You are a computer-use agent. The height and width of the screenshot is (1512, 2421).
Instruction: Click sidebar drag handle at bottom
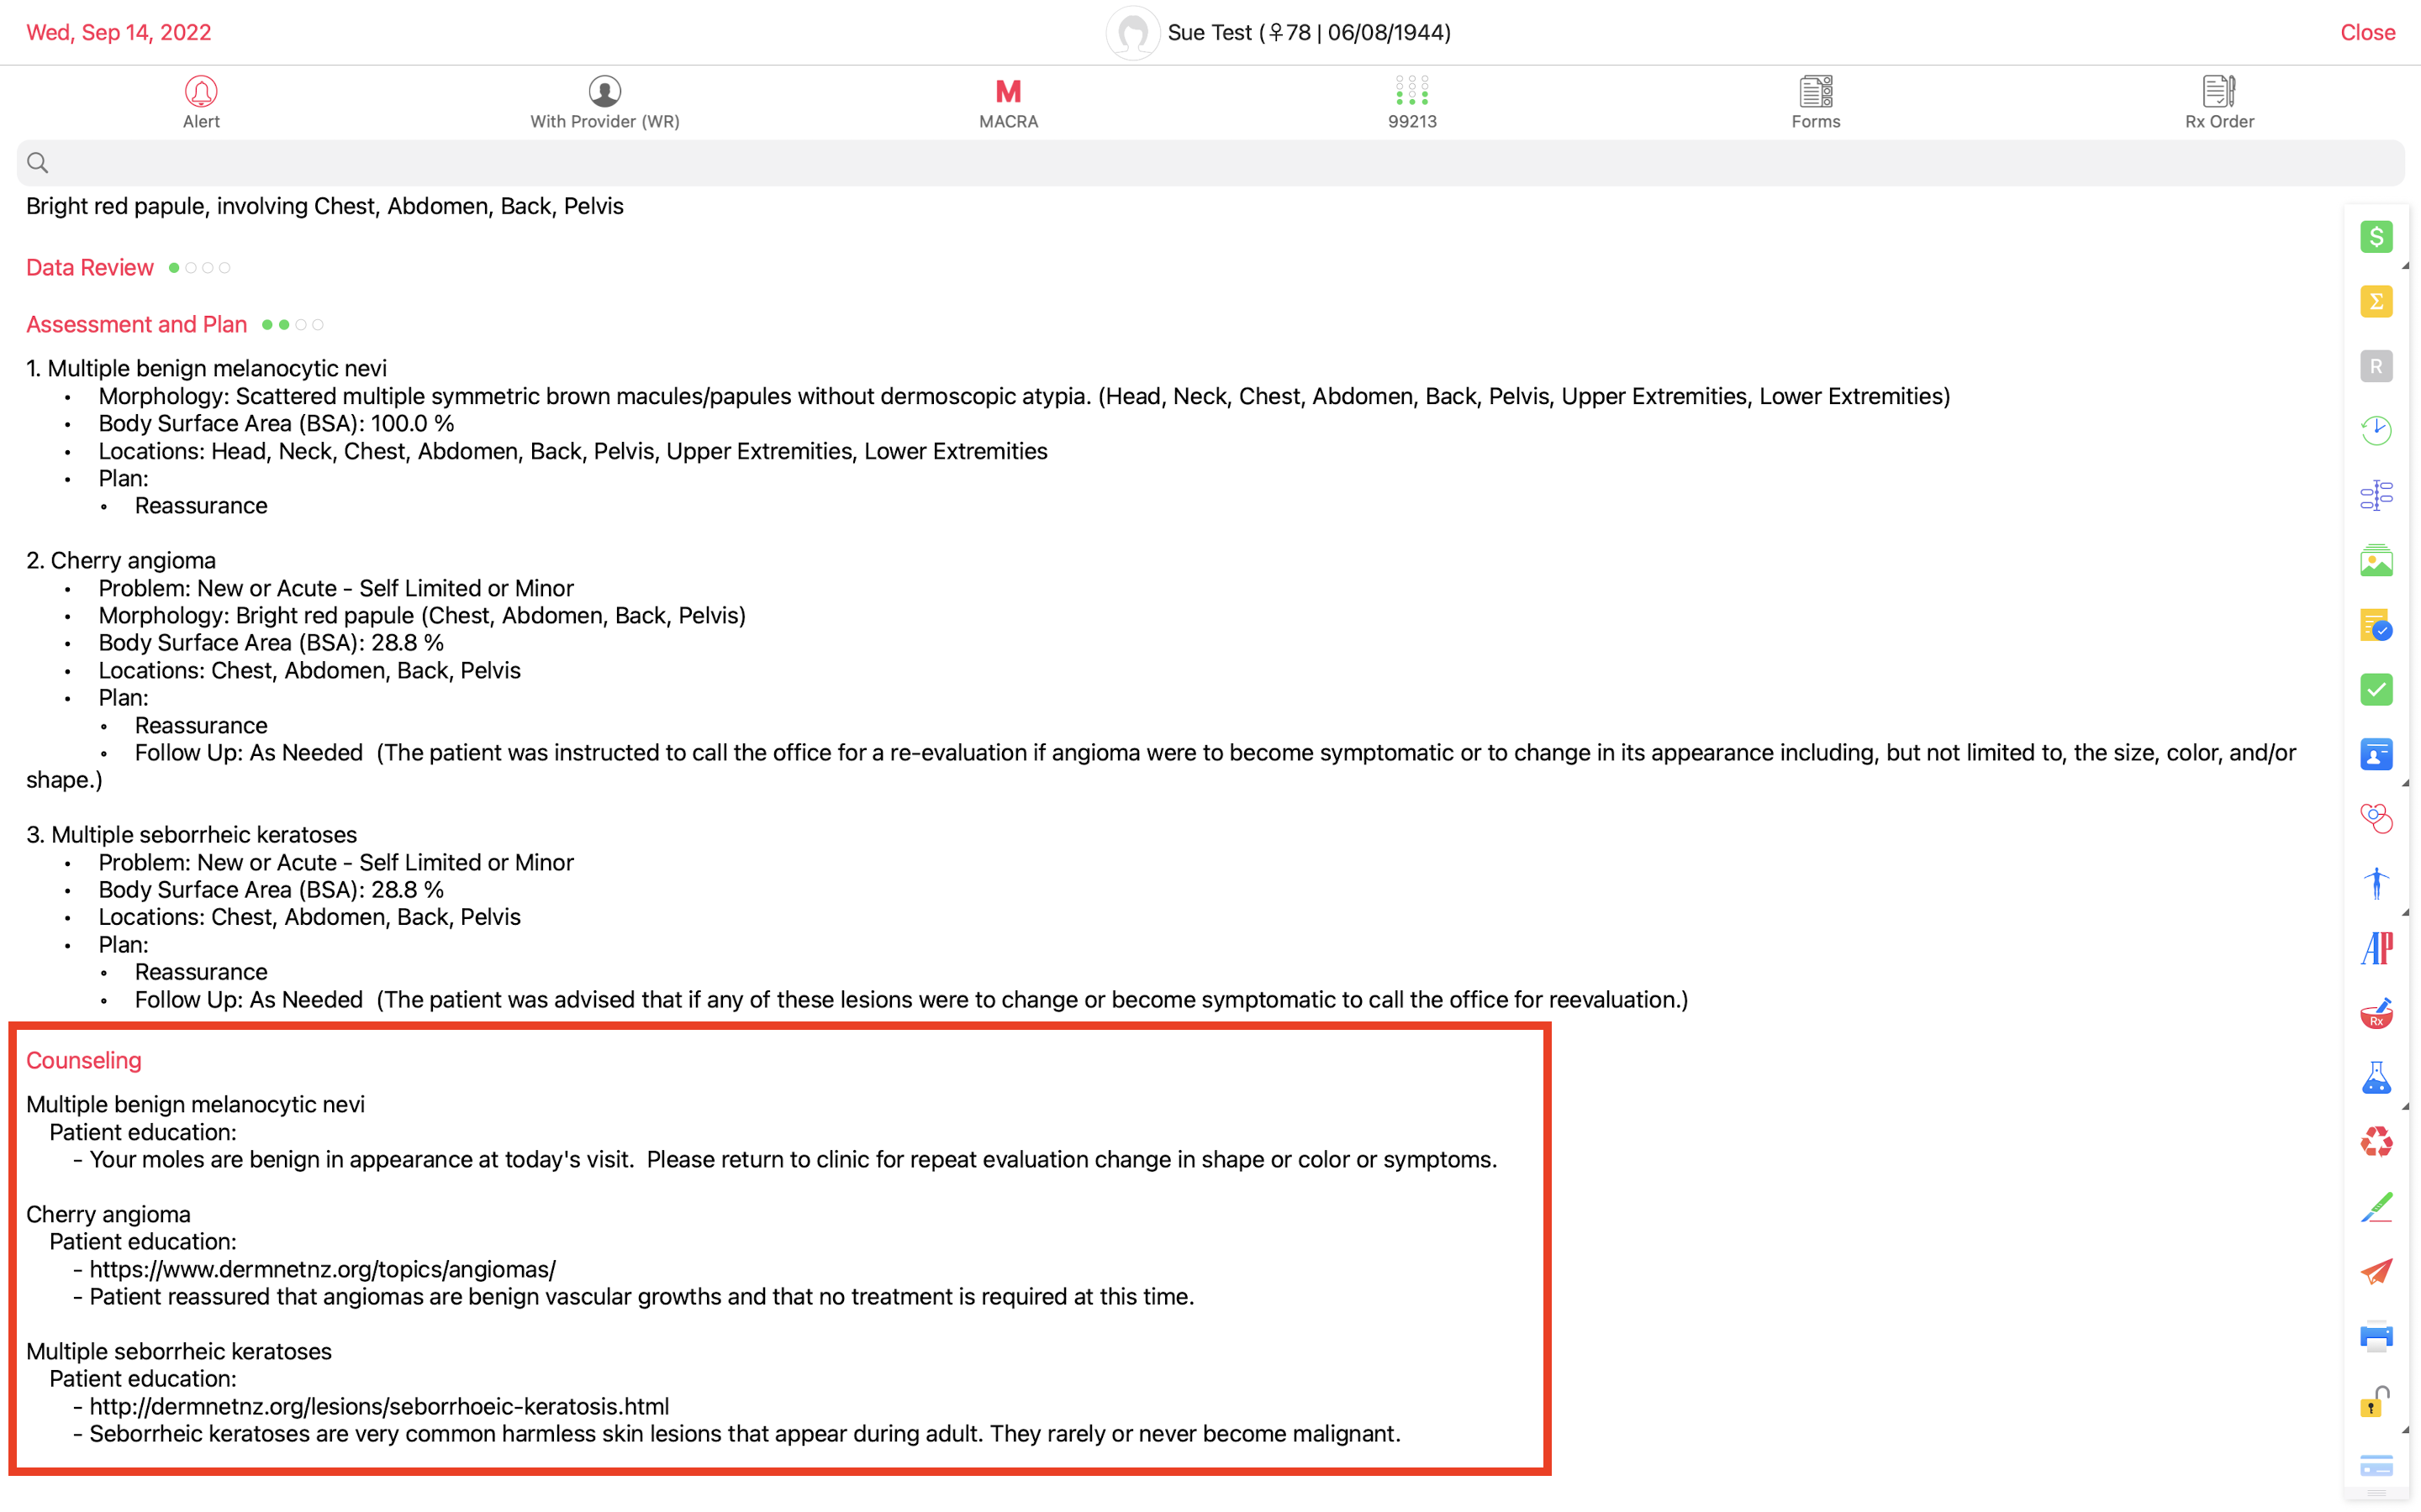click(2376, 1493)
